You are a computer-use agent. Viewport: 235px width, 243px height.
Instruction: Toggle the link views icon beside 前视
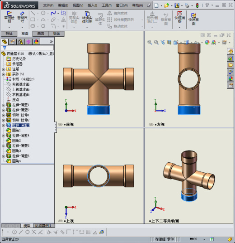pyautogui.click(x=60, y=124)
